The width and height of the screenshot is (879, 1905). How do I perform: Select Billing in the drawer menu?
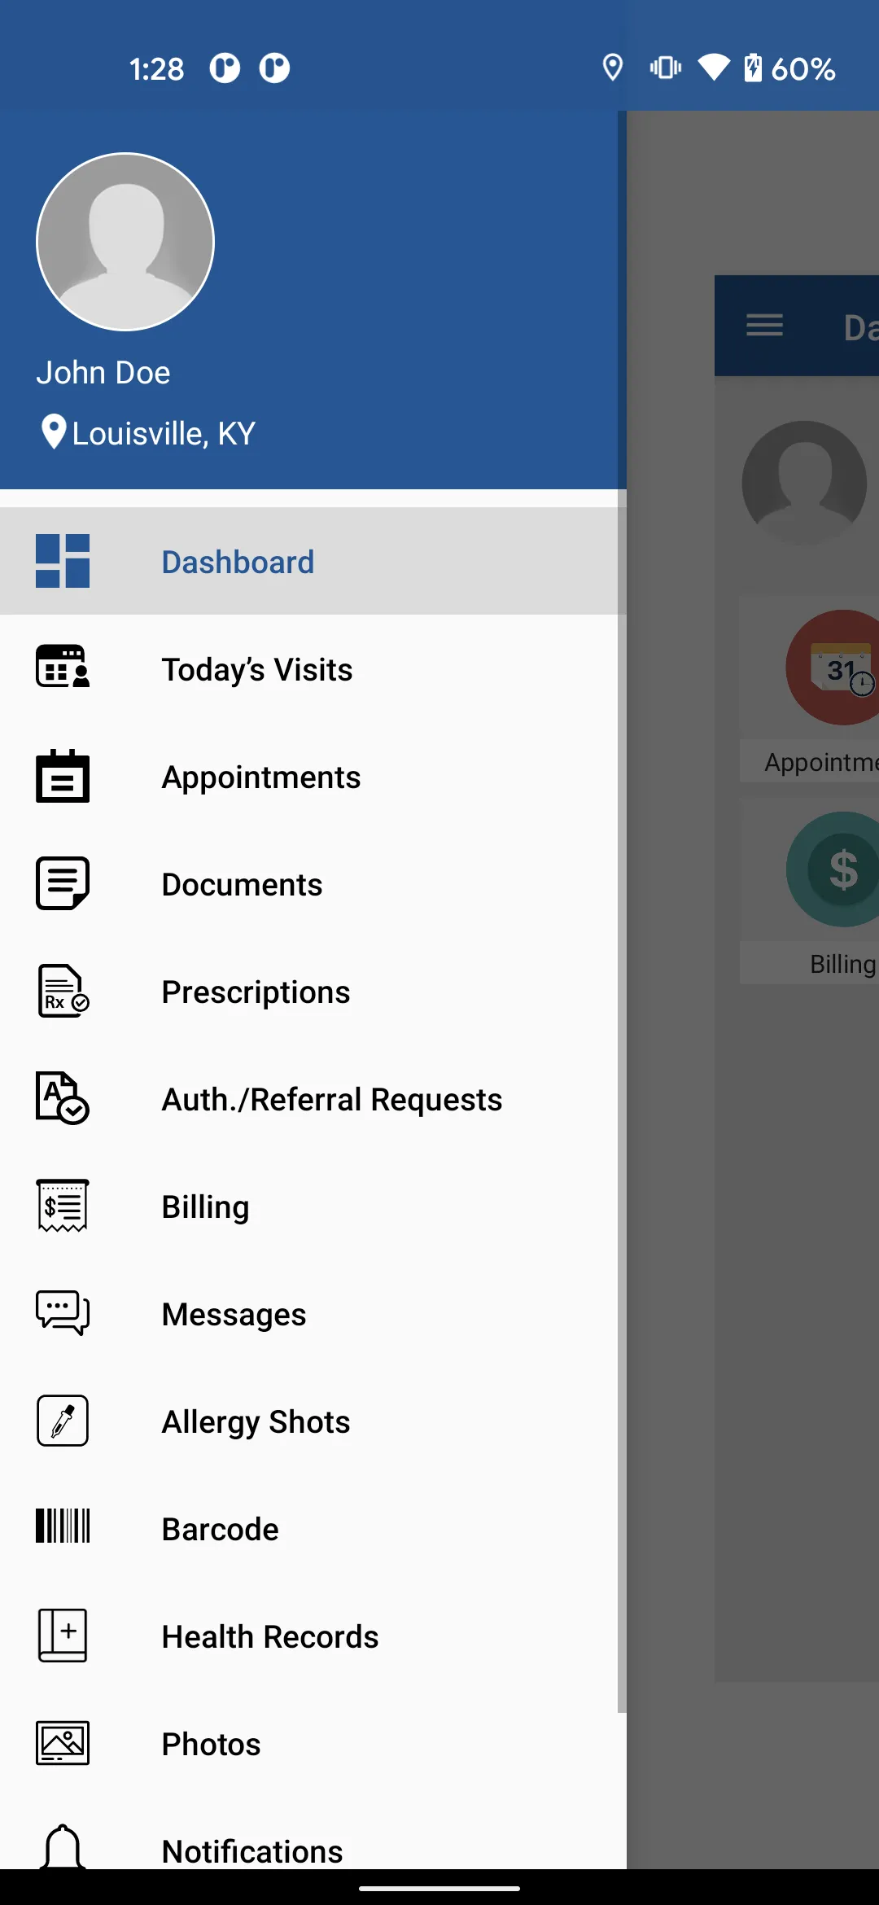pyautogui.click(x=313, y=1206)
